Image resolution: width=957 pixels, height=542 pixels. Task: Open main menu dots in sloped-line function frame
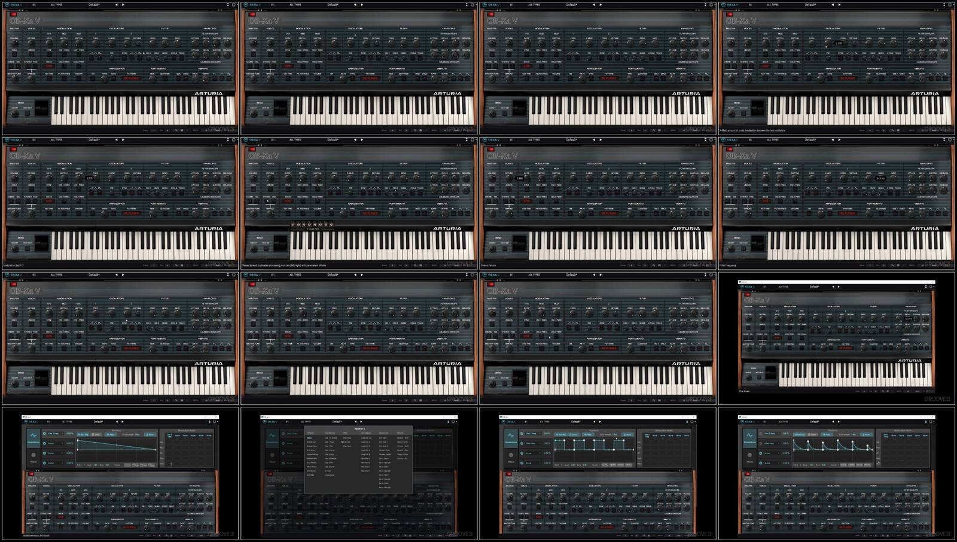pyautogui.click(x=209, y=422)
